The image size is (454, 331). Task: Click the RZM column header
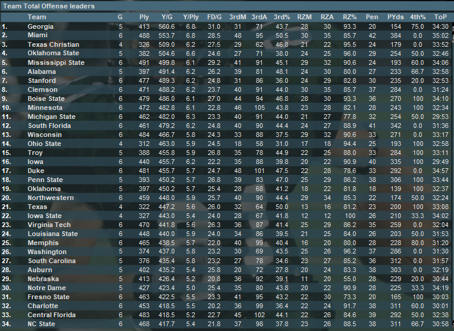[x=304, y=17]
